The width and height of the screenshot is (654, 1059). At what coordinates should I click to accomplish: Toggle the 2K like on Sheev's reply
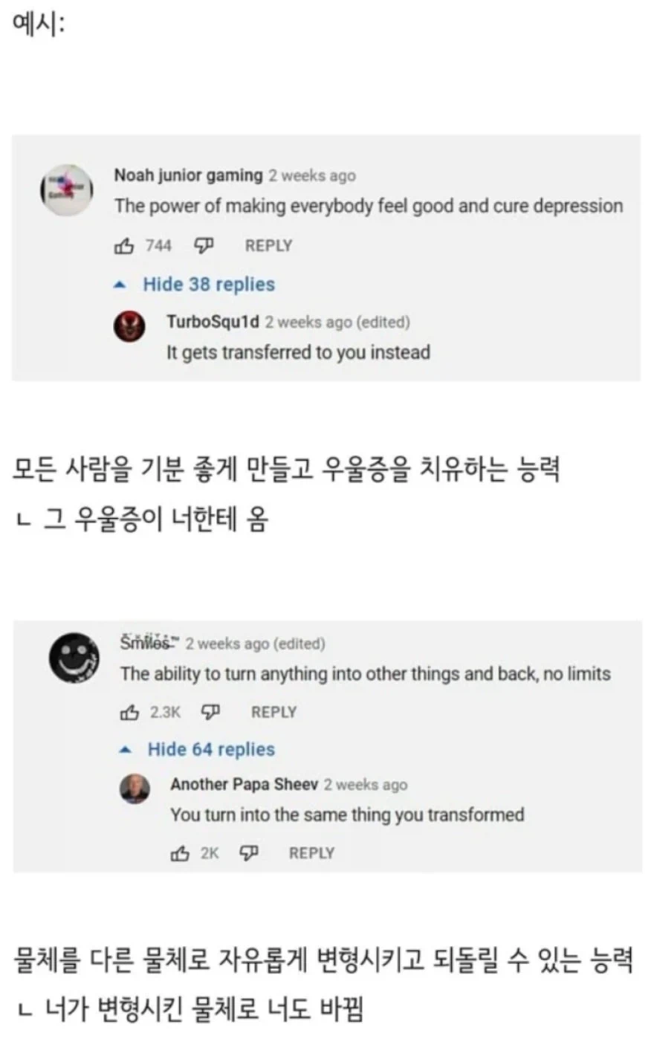point(210,852)
